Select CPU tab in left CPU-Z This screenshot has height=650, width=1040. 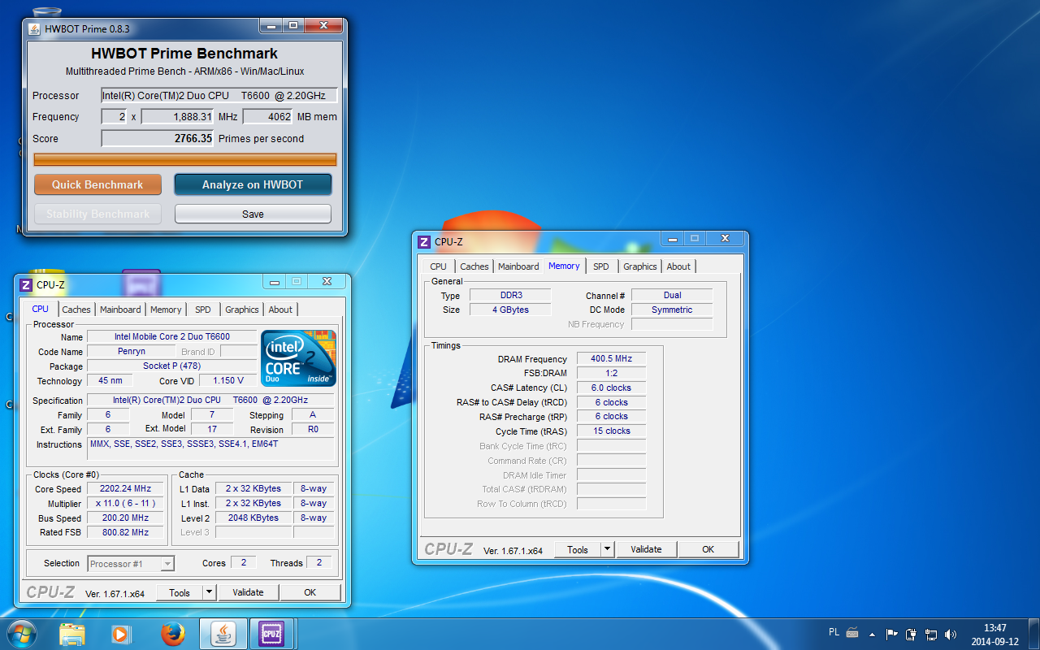[41, 309]
